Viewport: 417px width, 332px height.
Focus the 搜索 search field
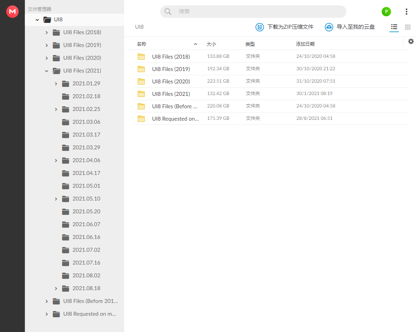click(x=253, y=11)
